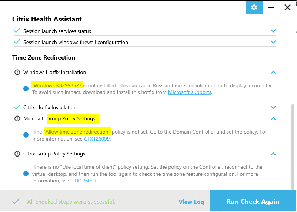
Task: Click the green checkmark beside Citrix Hotfix Installation
Action: point(17,107)
